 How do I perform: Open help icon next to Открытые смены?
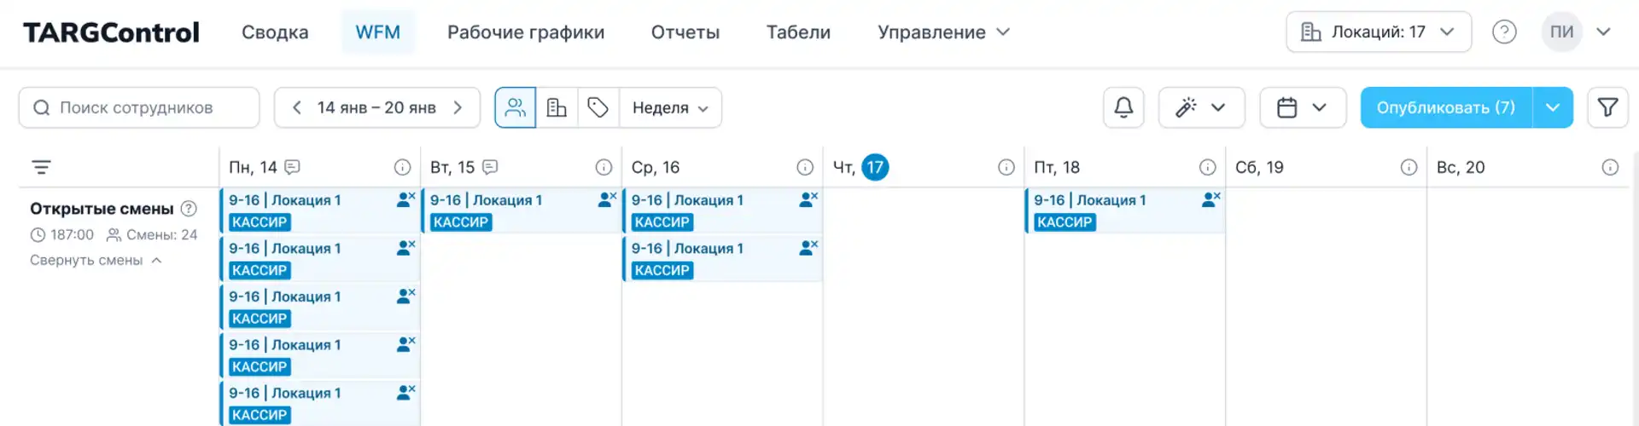[x=189, y=209]
